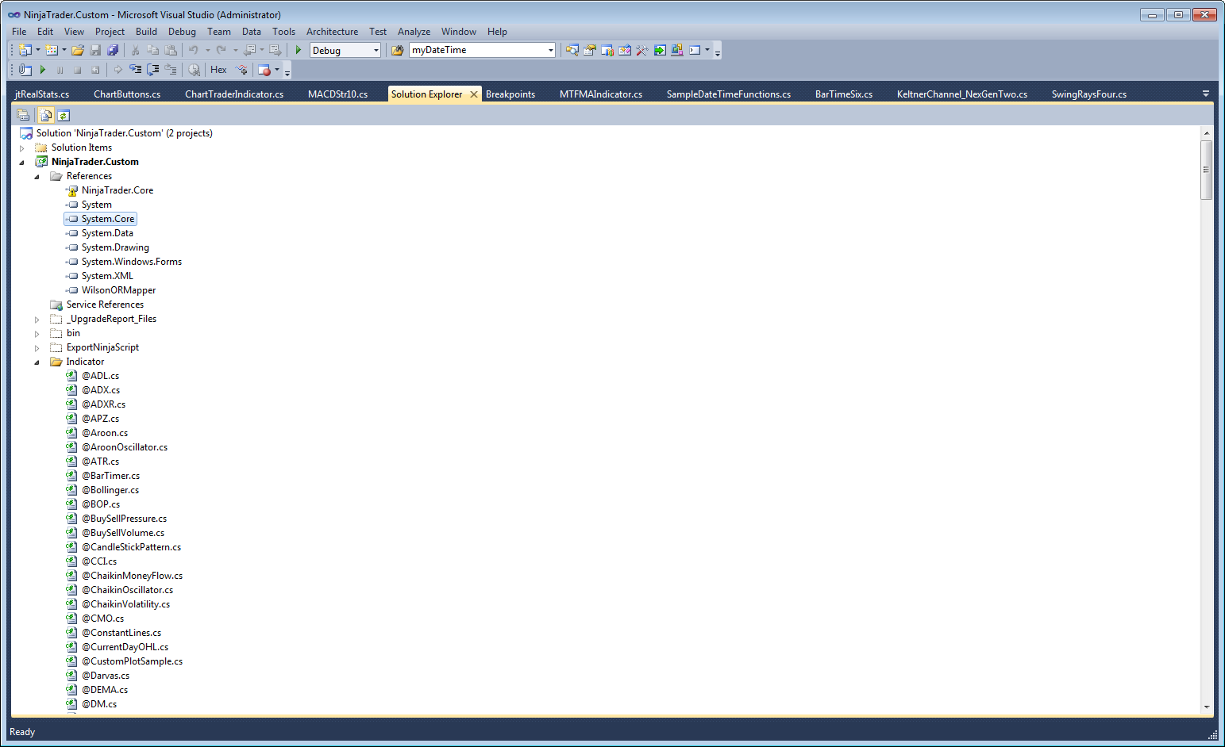
Task: Open the File menu
Action: pos(19,32)
